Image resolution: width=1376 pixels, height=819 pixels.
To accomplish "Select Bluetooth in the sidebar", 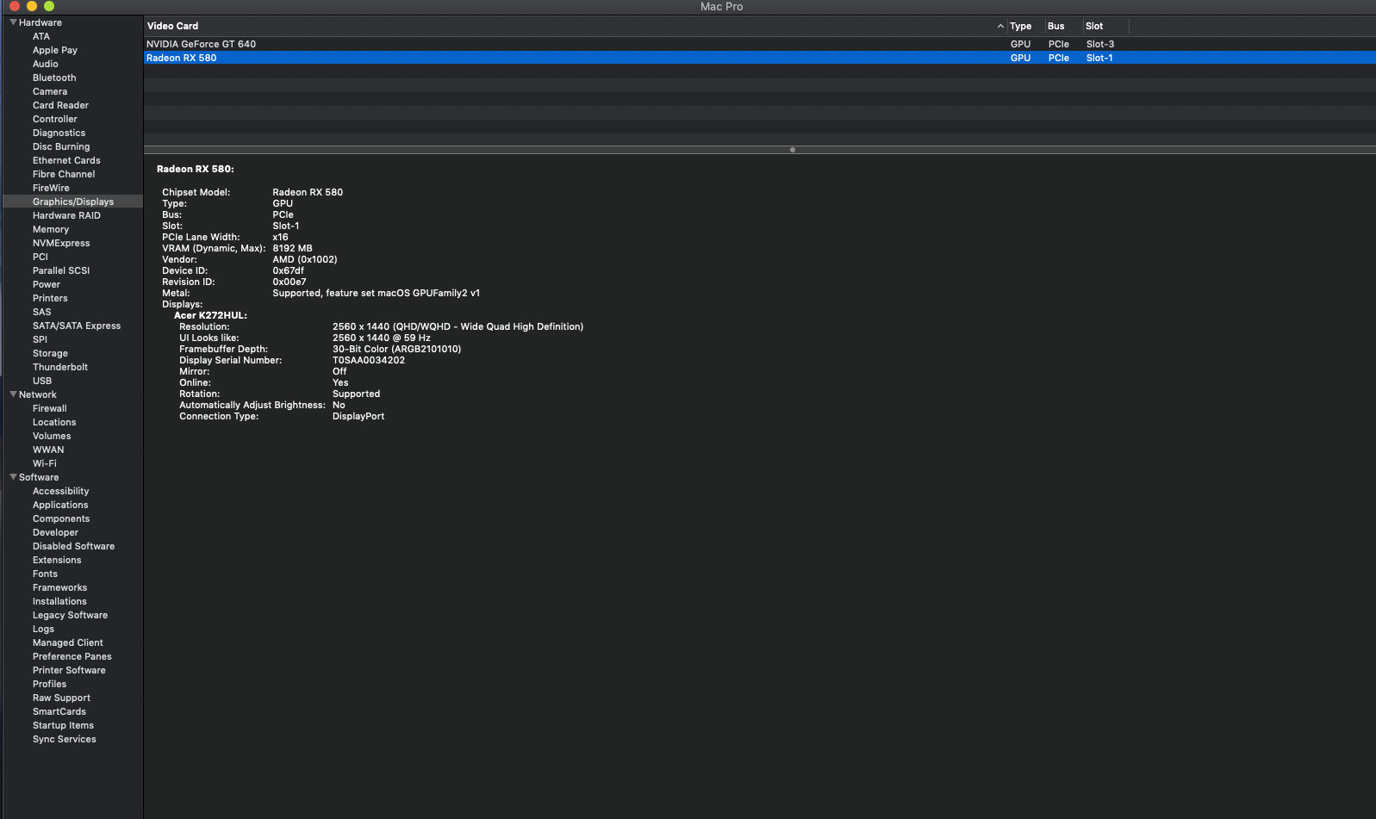I will (54, 78).
